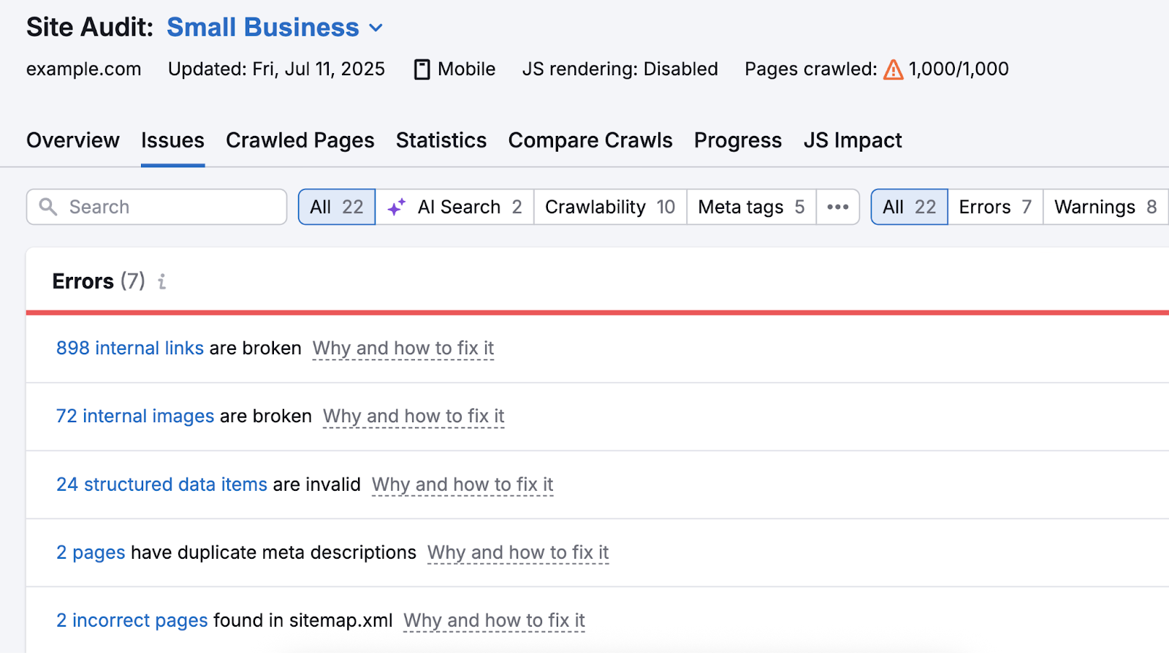Screen dimensions: 1169x653
Task: Click into the issues Search field
Action: [172, 207]
